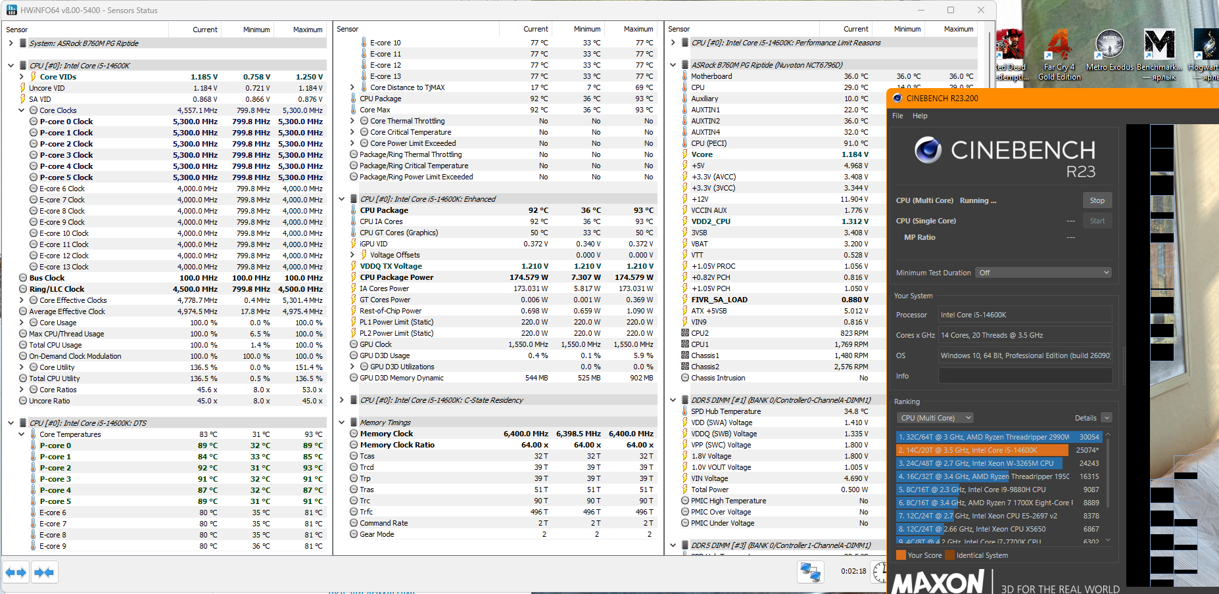
Task: Open the Minimum Test Duration dropdown
Action: pos(1043,273)
